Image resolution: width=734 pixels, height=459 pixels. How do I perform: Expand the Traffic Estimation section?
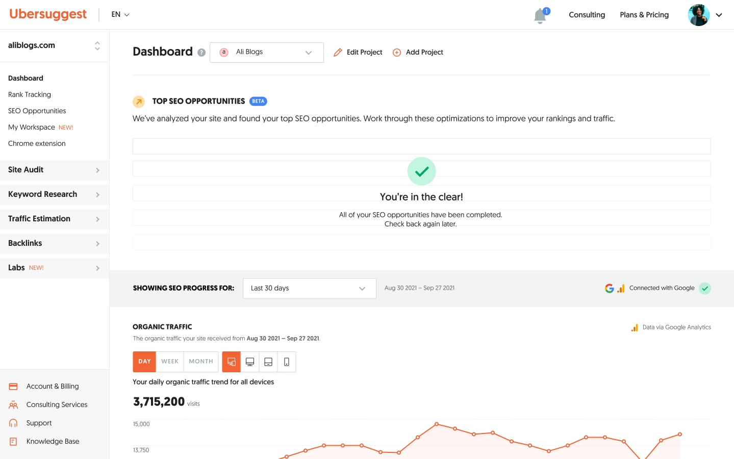coord(55,219)
